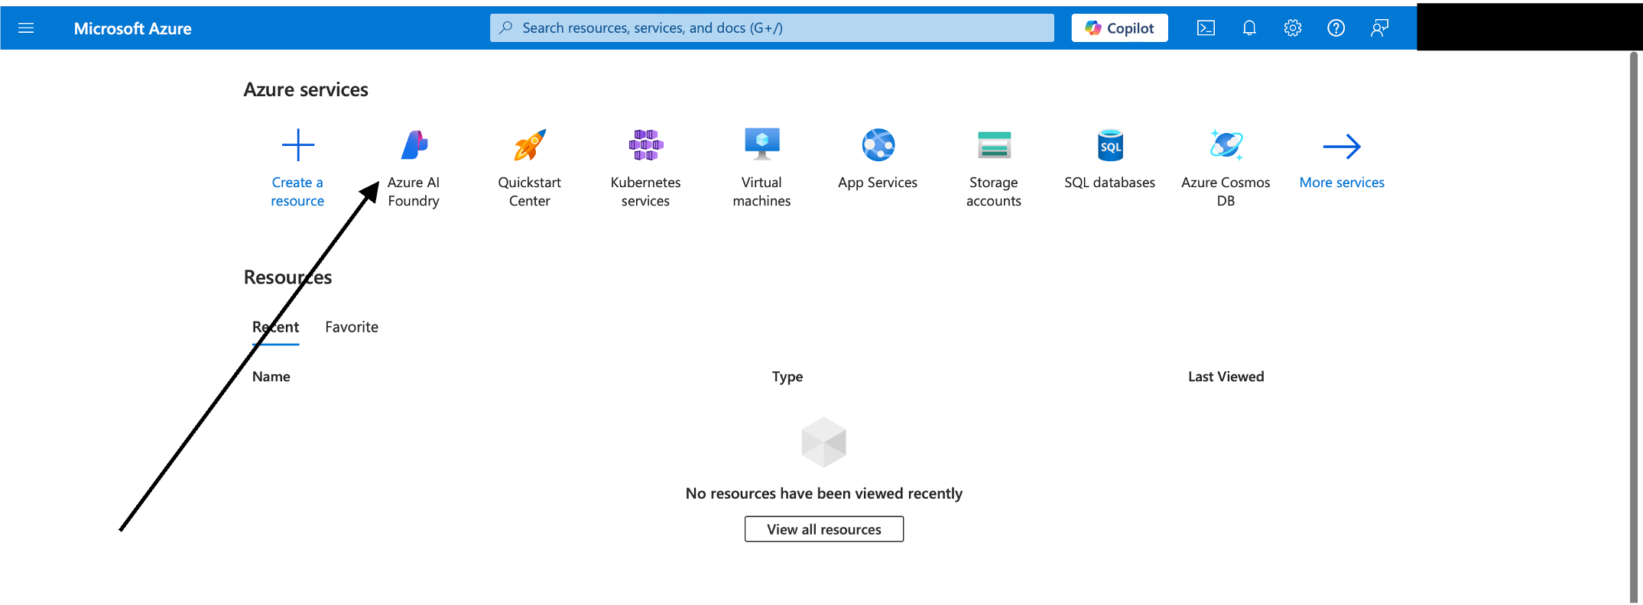Click the View all resources button
The width and height of the screenshot is (1643, 605).
pos(824,529)
